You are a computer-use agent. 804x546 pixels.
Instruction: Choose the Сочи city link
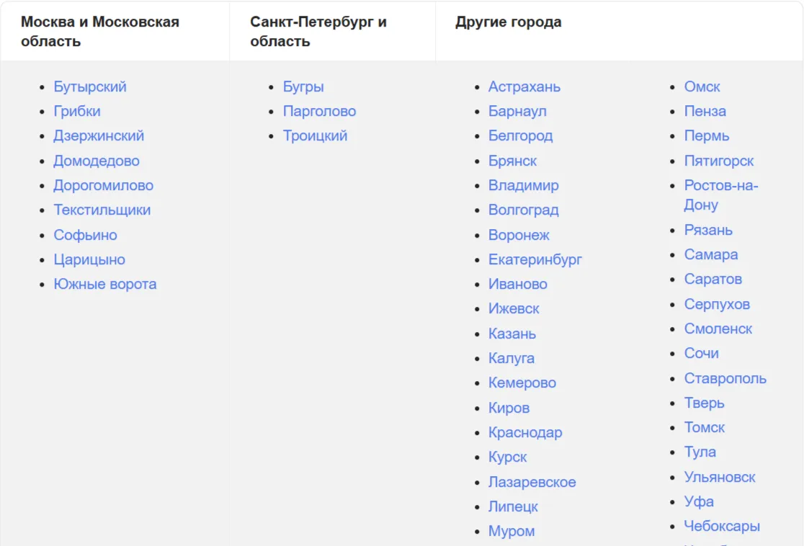point(702,353)
